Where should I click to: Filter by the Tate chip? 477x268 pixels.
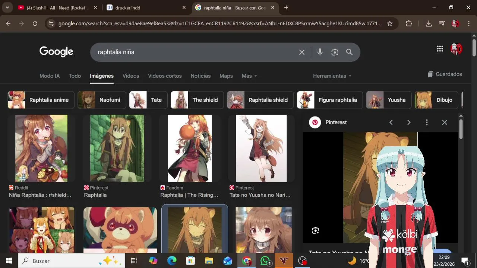[148, 100]
